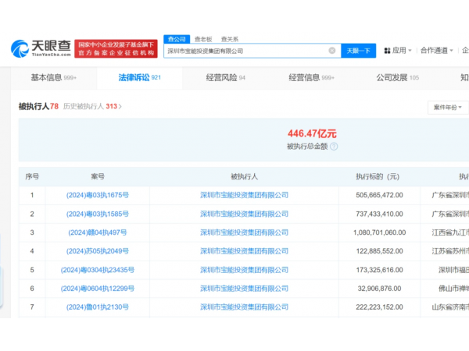The height and width of the screenshot is (351, 469).
Task: Clear the search box with the X icon
Action: tap(331, 51)
